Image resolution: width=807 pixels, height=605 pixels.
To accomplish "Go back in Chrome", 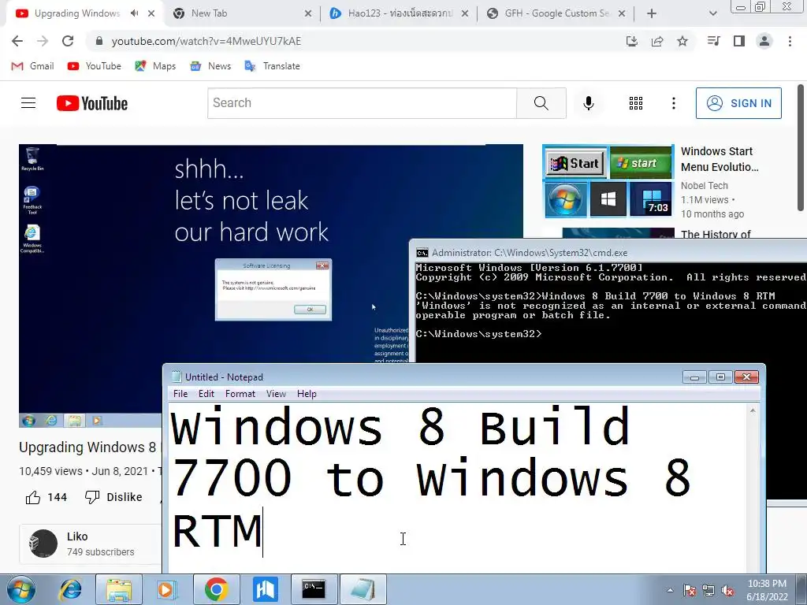I will click(17, 41).
